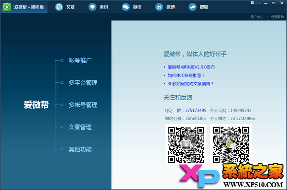Switch to the 微博 tab label
The height and width of the screenshot is (190, 287).
pyautogui.click(x=170, y=7)
